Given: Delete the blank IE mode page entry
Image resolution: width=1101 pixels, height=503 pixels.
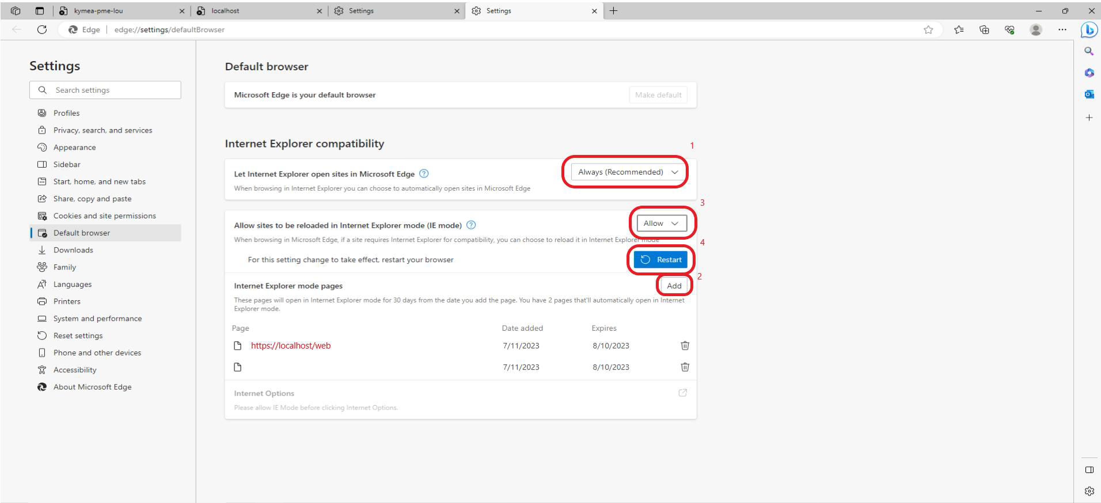Looking at the screenshot, I should click(x=685, y=367).
